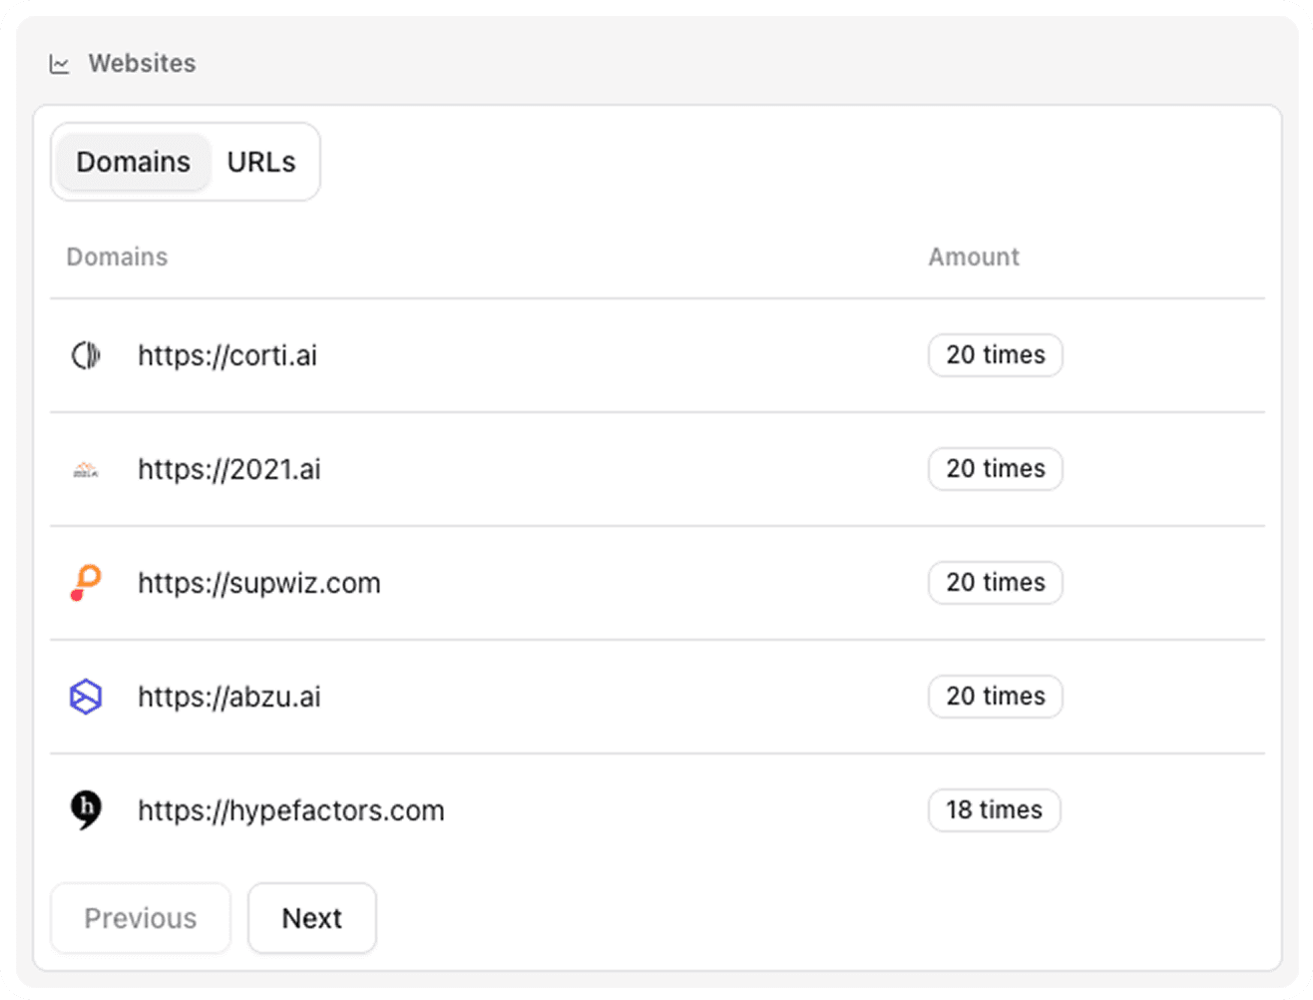Open the https://2021.ai domain link
The image size is (1313, 1000).
[x=229, y=469]
